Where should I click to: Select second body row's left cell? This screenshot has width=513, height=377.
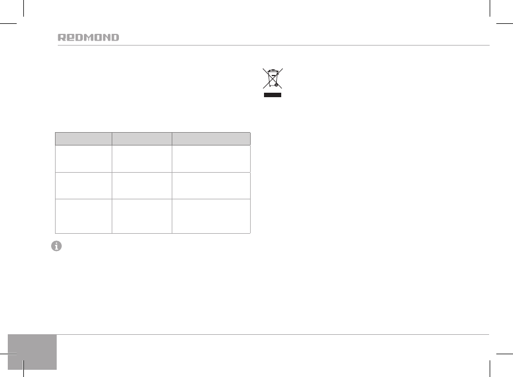pyautogui.click(x=83, y=185)
